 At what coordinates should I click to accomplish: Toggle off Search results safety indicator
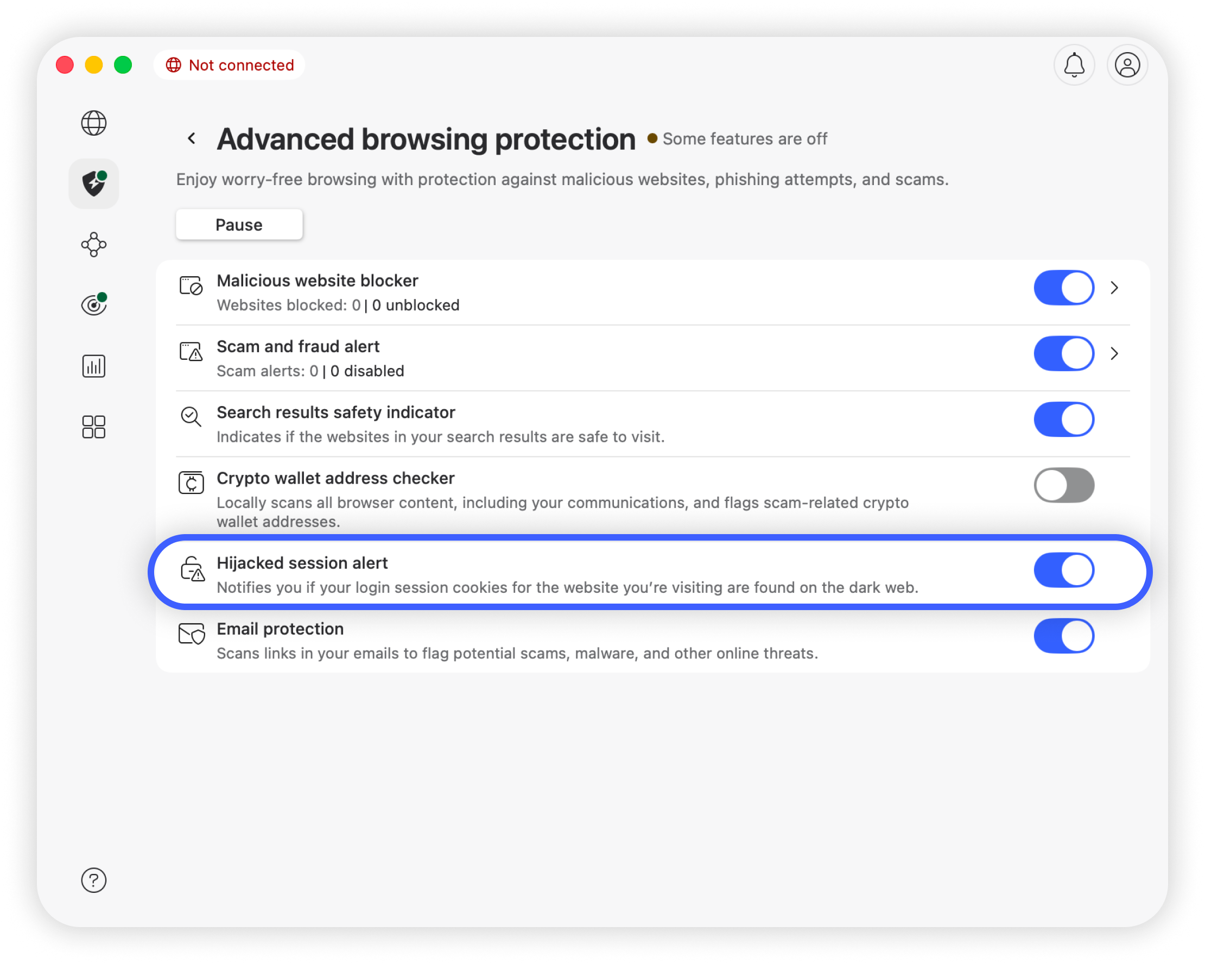(1063, 419)
